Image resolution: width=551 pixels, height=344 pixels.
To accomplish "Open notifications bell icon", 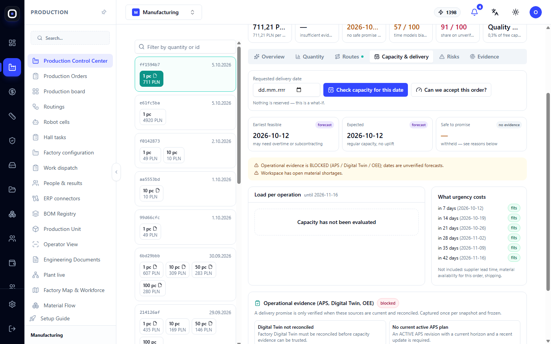I will [x=474, y=12].
